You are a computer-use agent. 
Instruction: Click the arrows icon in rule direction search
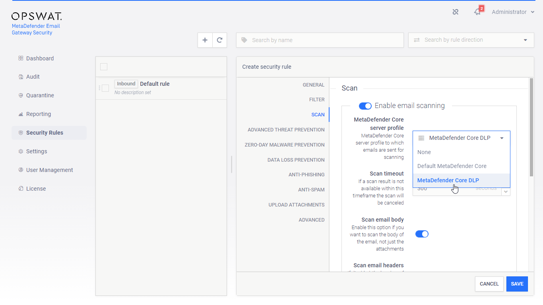(x=417, y=40)
